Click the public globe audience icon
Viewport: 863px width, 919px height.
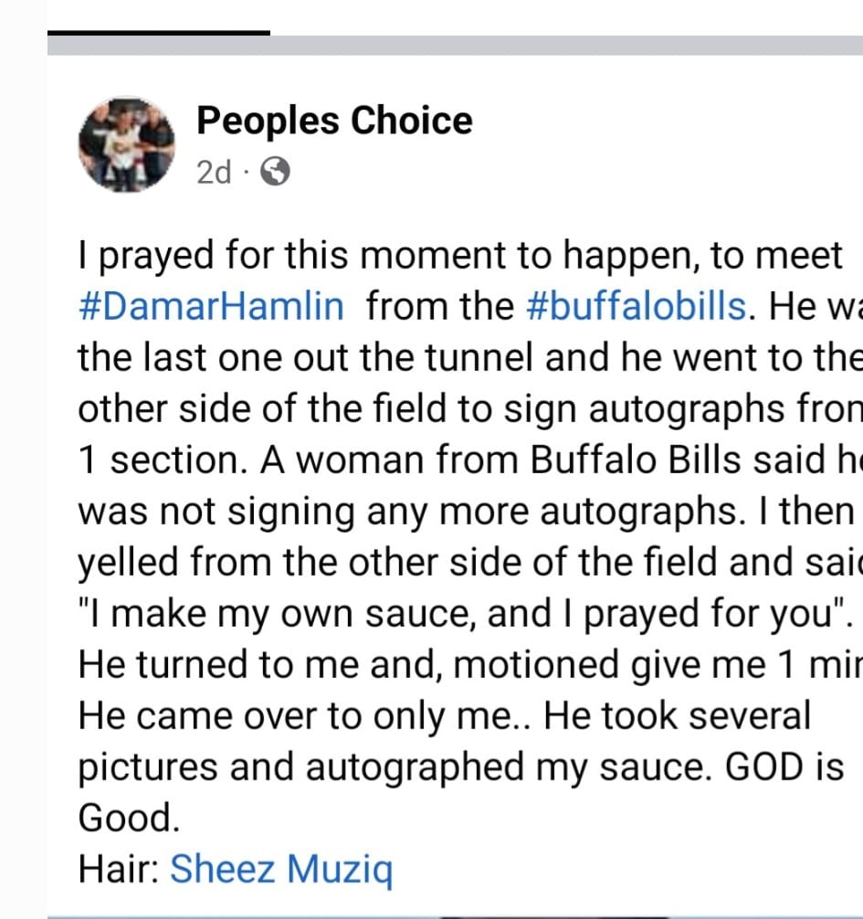[276, 172]
